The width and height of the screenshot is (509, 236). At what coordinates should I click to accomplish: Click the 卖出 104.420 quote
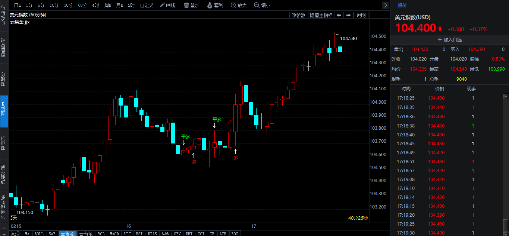tap(418, 49)
